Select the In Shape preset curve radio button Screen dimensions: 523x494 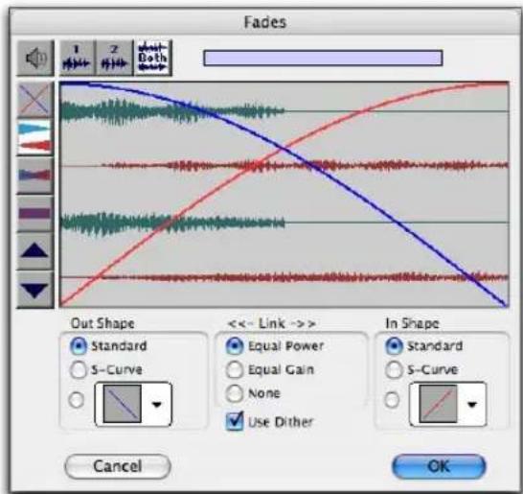coord(392,400)
